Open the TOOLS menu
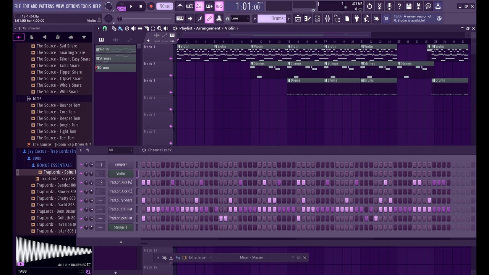Screen dimensions: 489x275 [x=86, y=6]
